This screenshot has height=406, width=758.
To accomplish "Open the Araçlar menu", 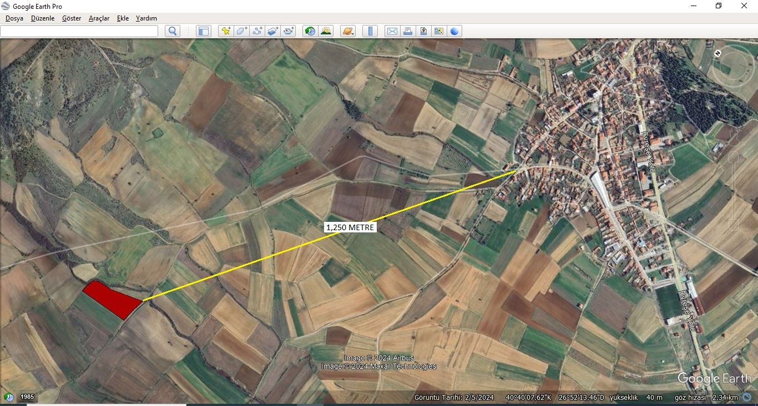I will pyautogui.click(x=99, y=18).
